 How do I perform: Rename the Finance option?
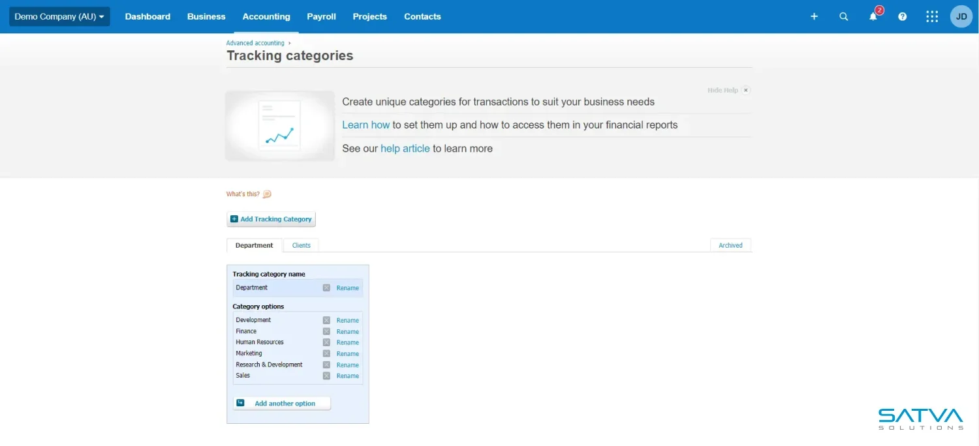[x=348, y=331]
